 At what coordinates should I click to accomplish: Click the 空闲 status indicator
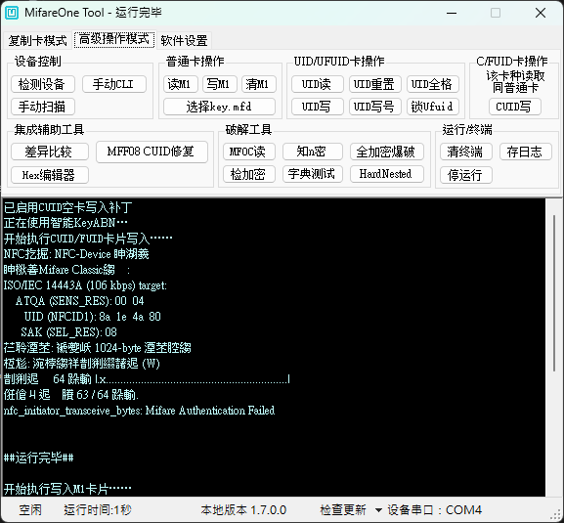(30, 510)
